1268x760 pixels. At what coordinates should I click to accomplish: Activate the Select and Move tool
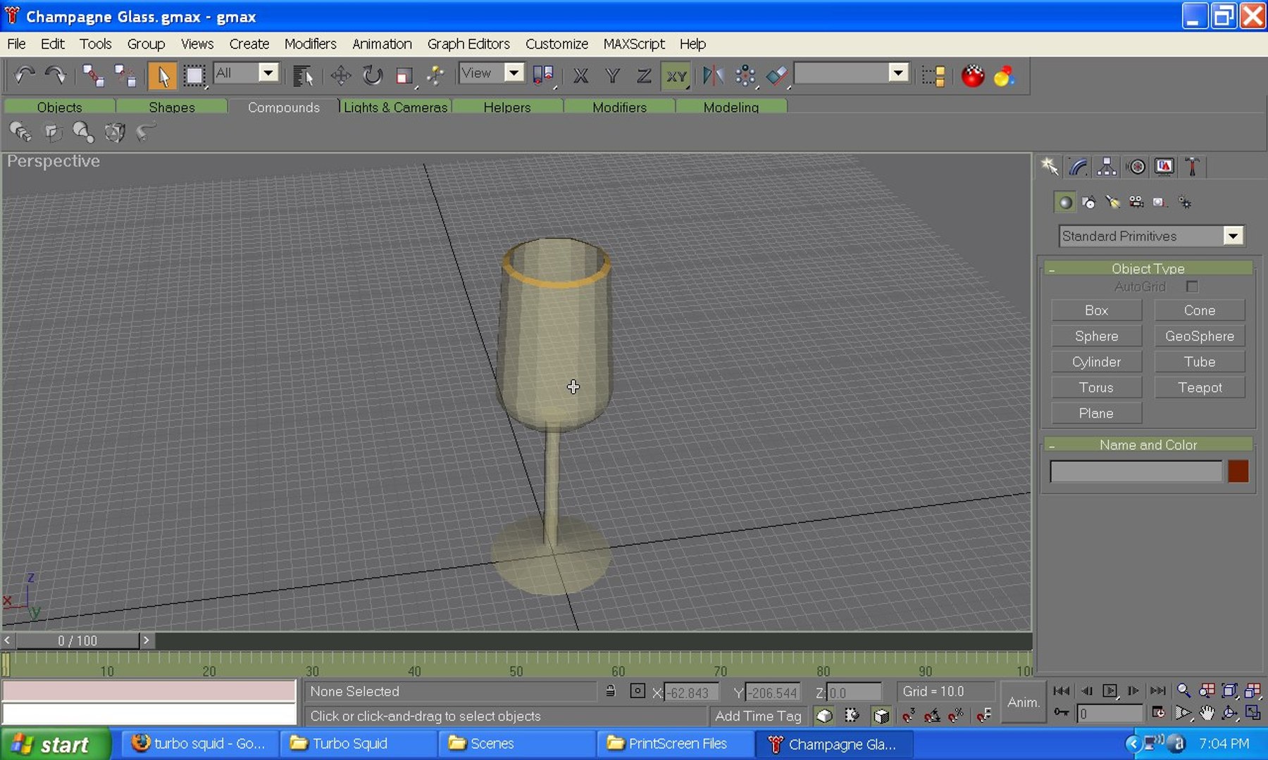click(341, 75)
